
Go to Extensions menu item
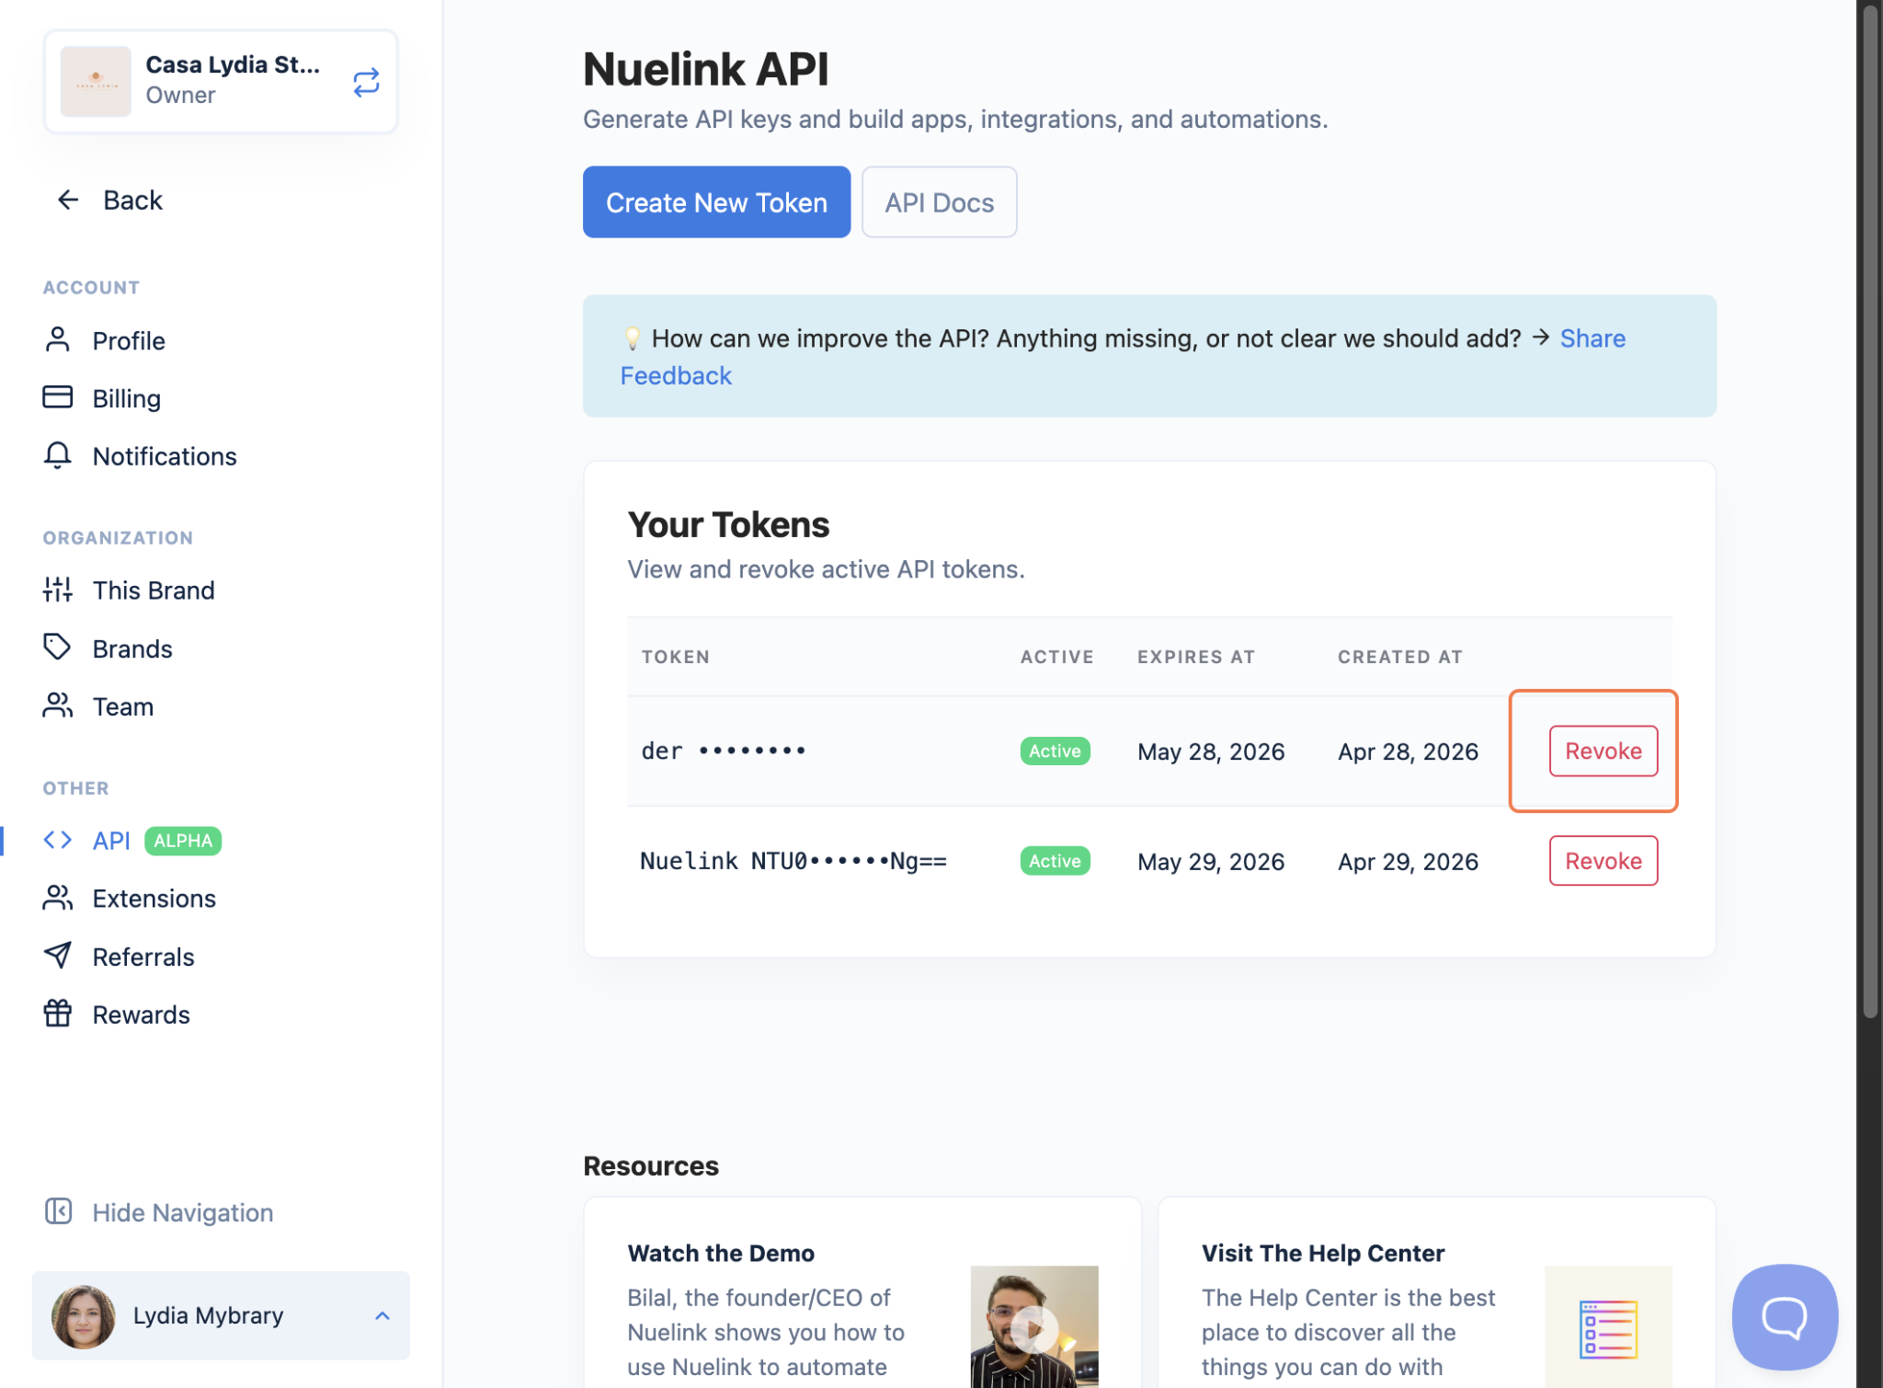154,898
